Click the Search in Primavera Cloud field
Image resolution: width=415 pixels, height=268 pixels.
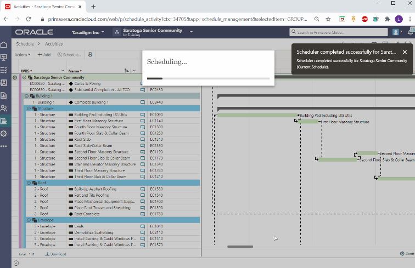[x=339, y=32]
